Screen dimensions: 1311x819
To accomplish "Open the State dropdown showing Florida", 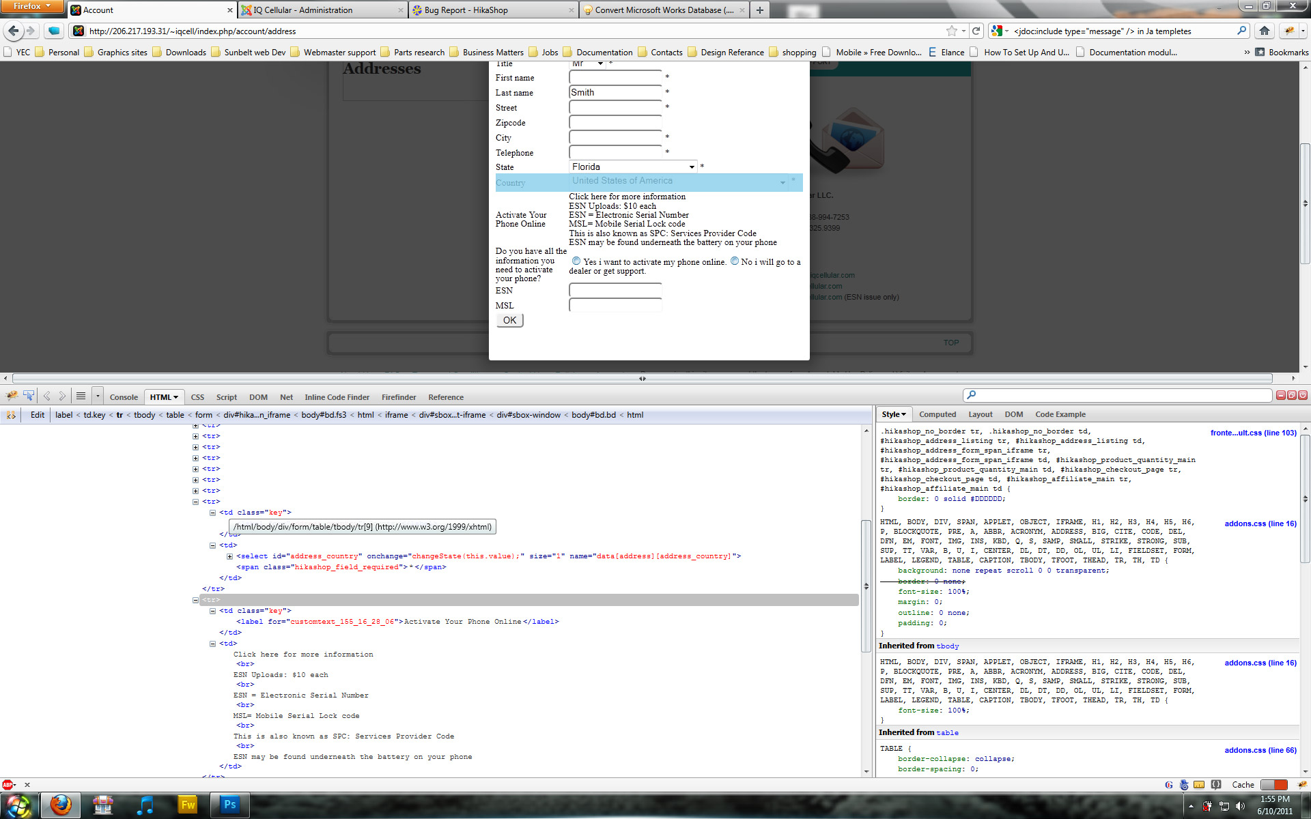I will pyautogui.click(x=633, y=167).
